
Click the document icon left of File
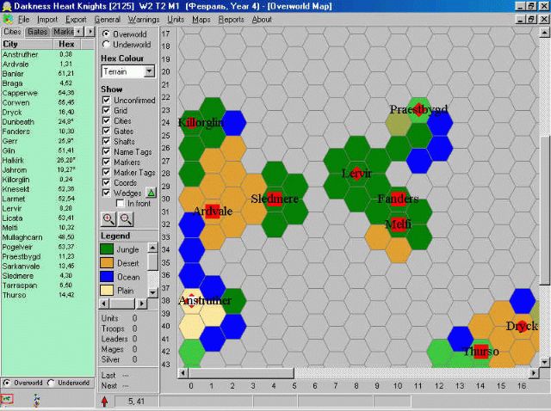pos(8,19)
